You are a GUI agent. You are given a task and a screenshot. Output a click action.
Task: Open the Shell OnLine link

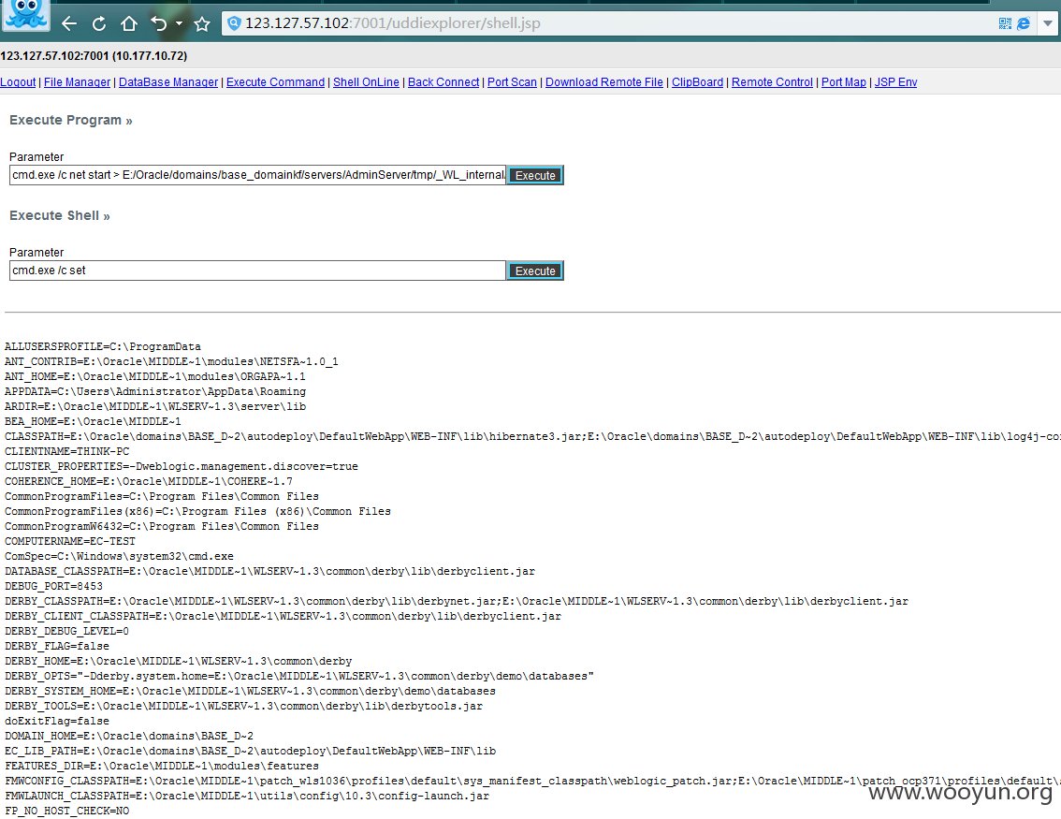point(366,82)
